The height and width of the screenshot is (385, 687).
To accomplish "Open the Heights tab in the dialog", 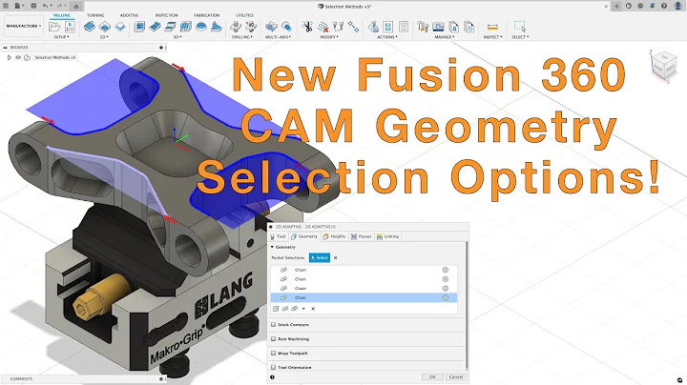I will pyautogui.click(x=334, y=236).
